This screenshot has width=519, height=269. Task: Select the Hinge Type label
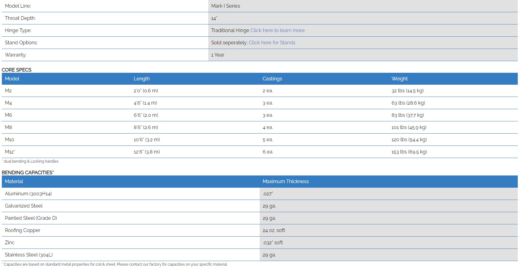tap(18, 30)
